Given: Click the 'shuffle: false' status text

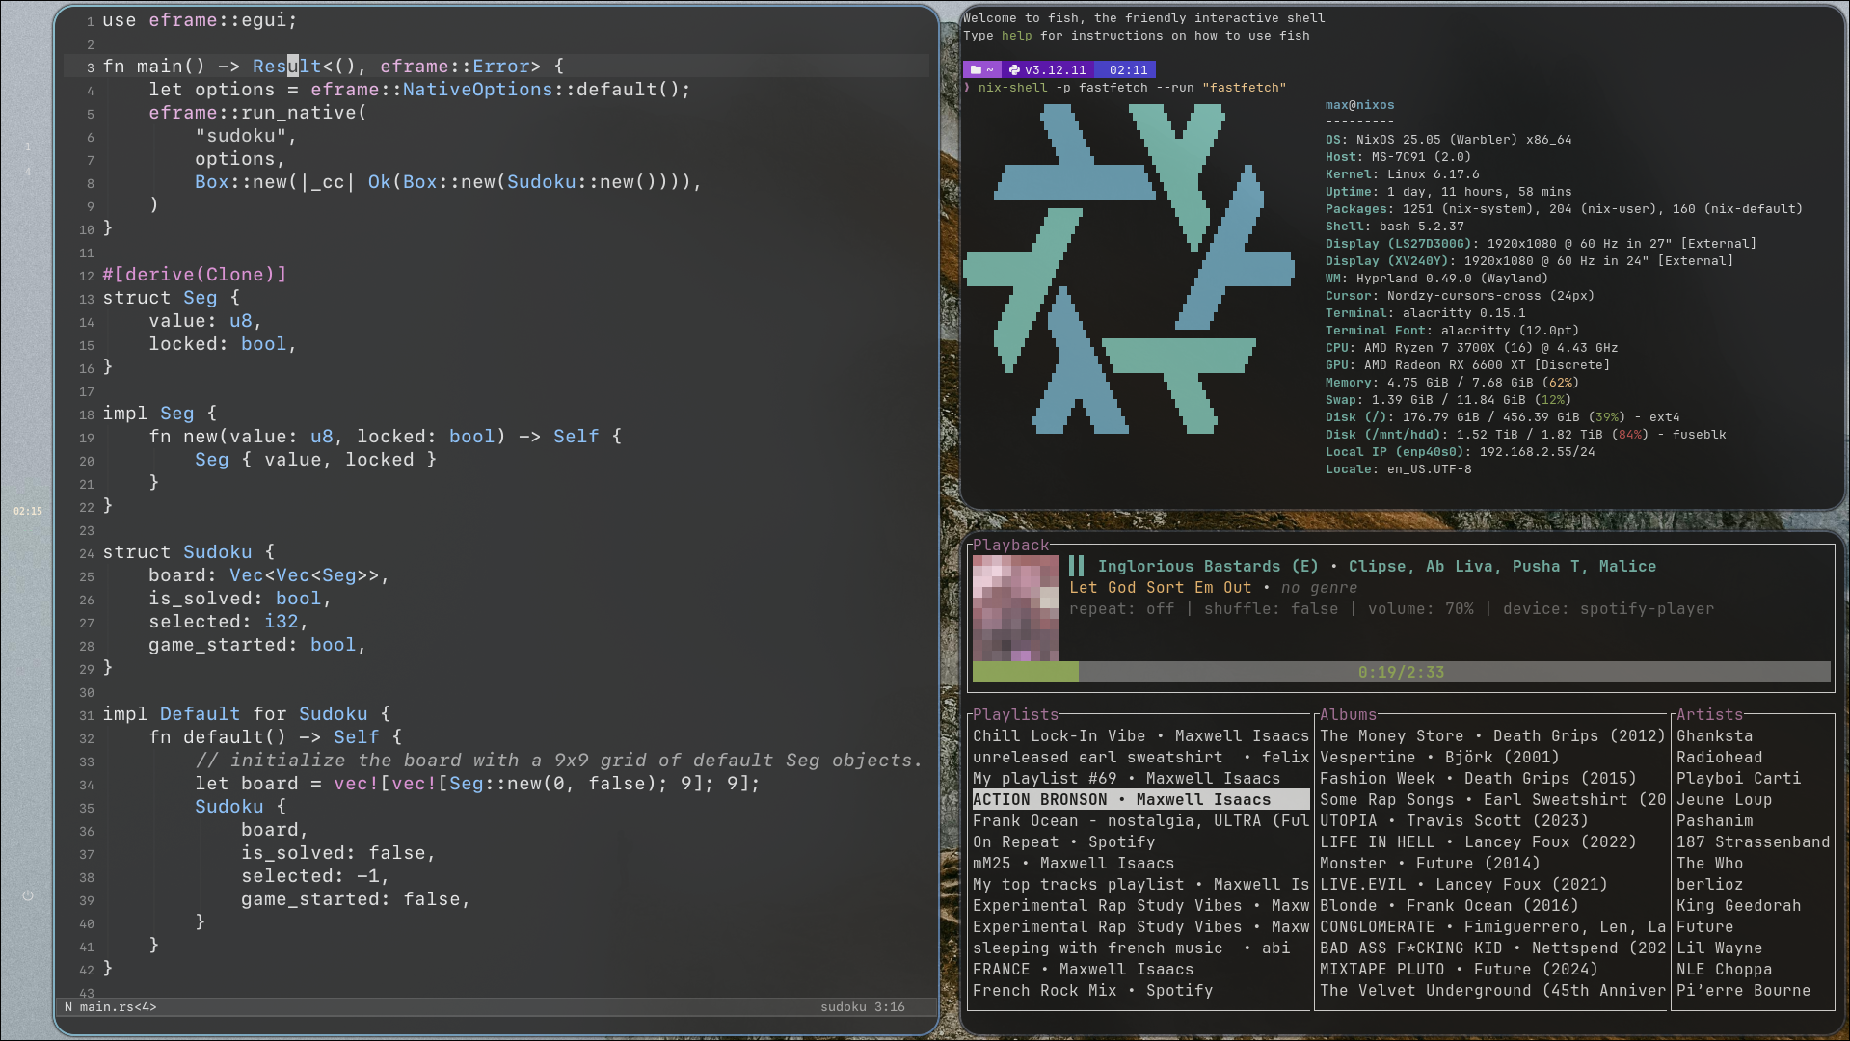Looking at the screenshot, I should click(x=1271, y=608).
